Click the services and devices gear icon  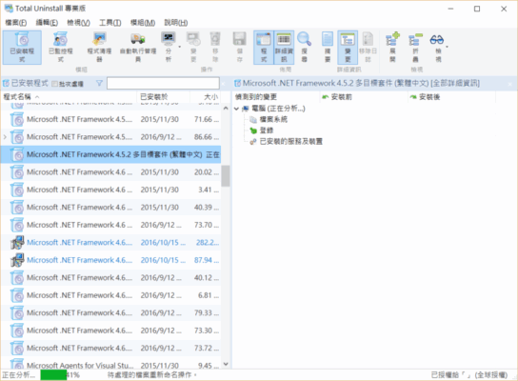(253, 141)
